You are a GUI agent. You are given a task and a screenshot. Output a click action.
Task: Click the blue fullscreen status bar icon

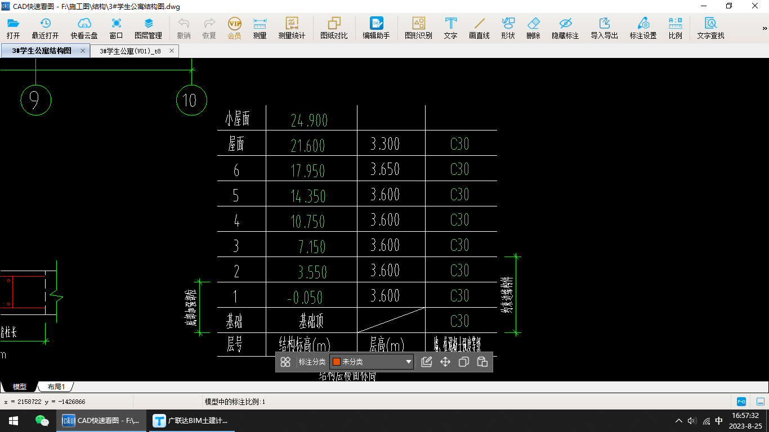761,401
